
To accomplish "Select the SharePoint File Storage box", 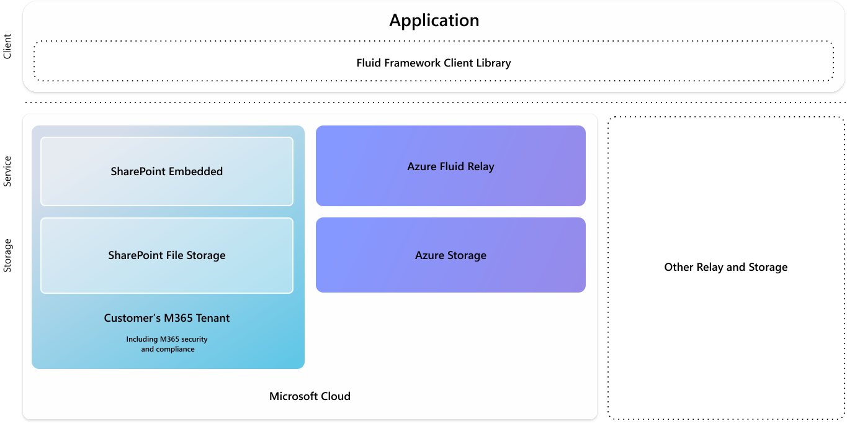I will pyautogui.click(x=166, y=255).
